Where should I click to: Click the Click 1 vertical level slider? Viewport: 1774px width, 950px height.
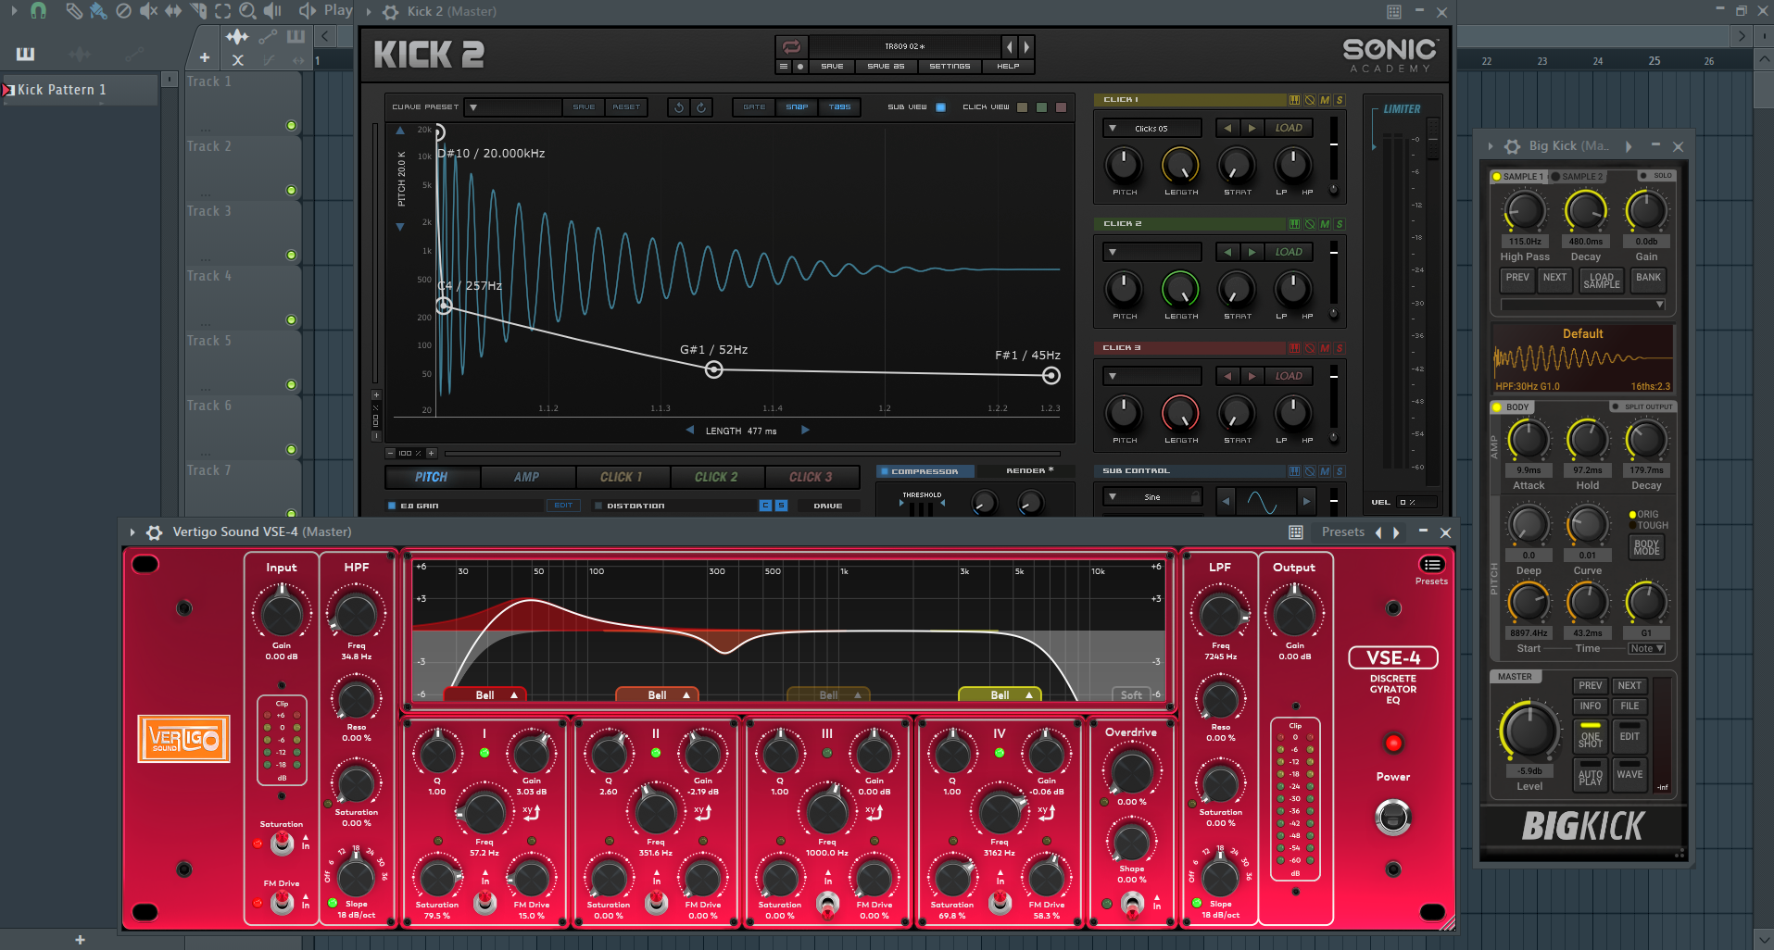(1334, 148)
